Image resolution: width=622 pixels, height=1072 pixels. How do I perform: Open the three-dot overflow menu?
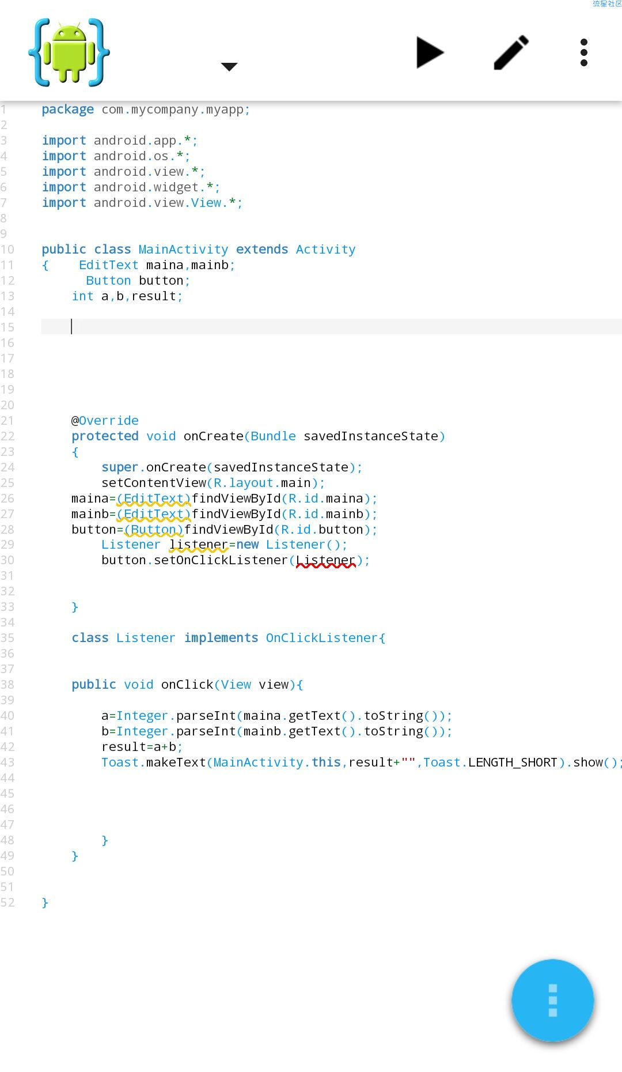coord(584,52)
